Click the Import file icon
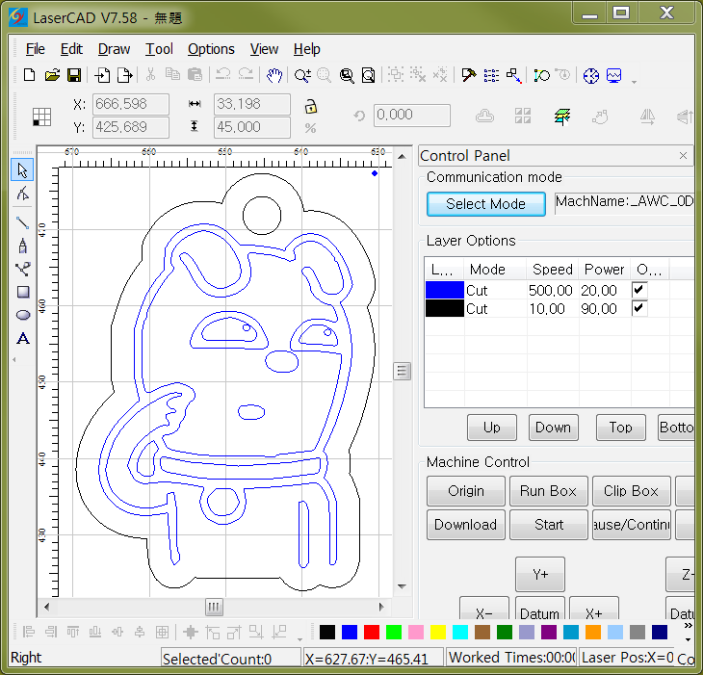This screenshot has width=703, height=675. tap(102, 75)
